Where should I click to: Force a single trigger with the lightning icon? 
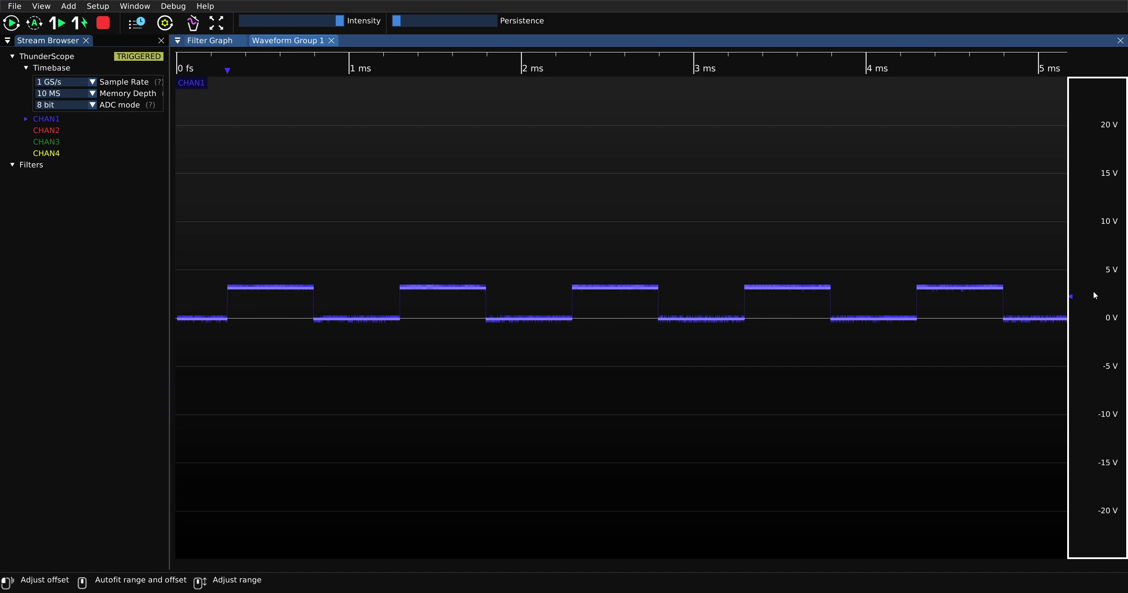point(80,23)
